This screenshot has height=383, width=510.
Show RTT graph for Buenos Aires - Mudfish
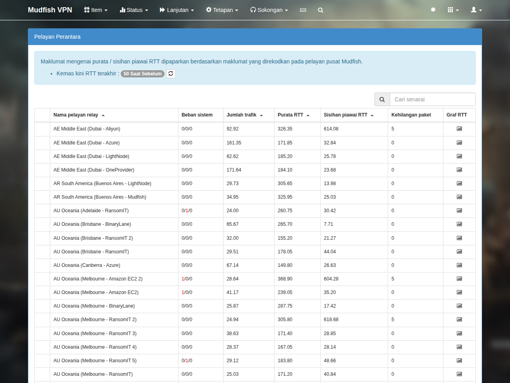[459, 197]
